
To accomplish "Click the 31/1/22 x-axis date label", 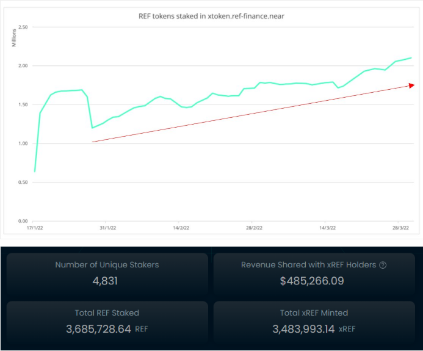I will (x=108, y=228).
